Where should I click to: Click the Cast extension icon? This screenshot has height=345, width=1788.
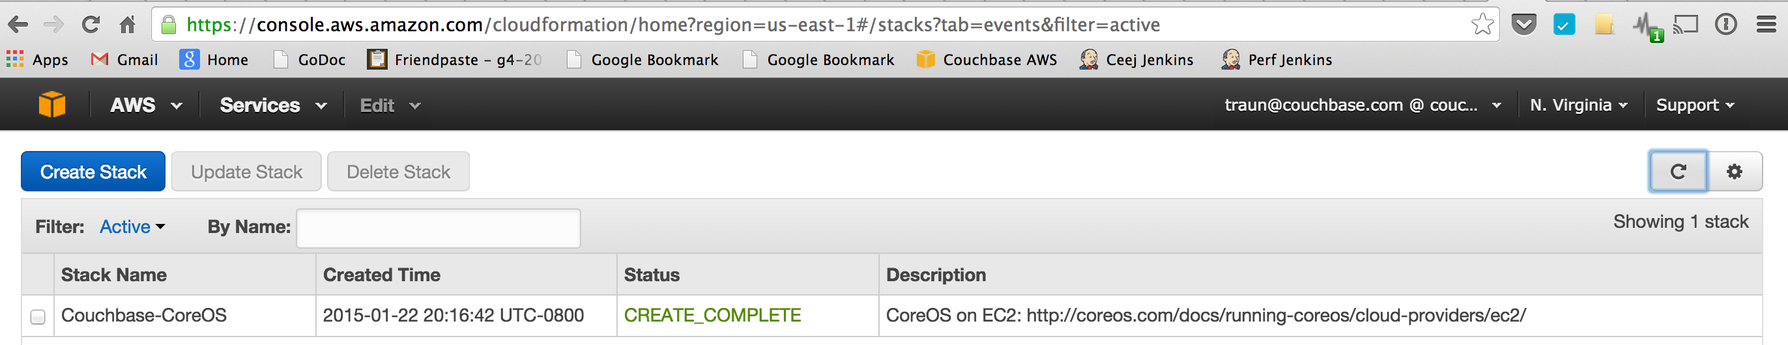pos(1684,24)
